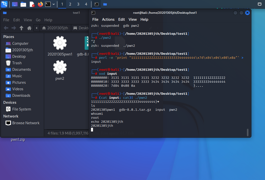Go to the home folder via toolbar icon
Screen dimensions: 265x180
[29, 28]
